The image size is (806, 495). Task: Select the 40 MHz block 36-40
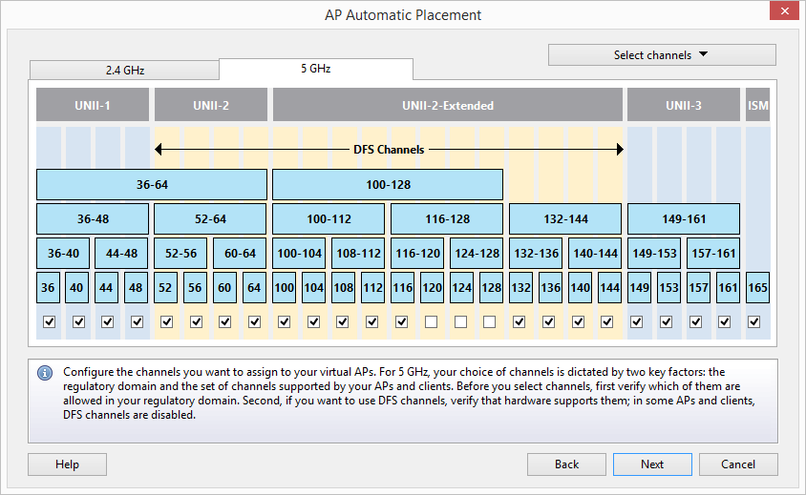63,253
